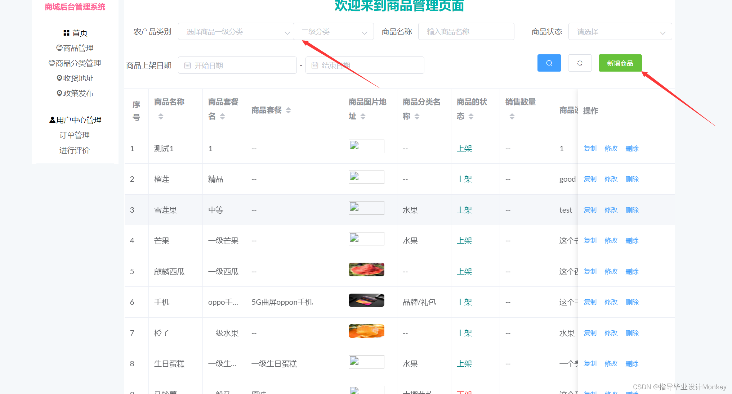Screen dimensions: 732x394
Task: Open 商品分类管理 in sidebar
Action: (75, 63)
